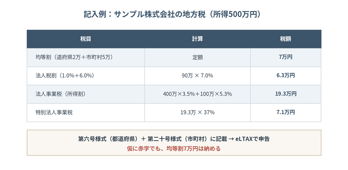Select the 定額 calculation cell

click(198, 57)
